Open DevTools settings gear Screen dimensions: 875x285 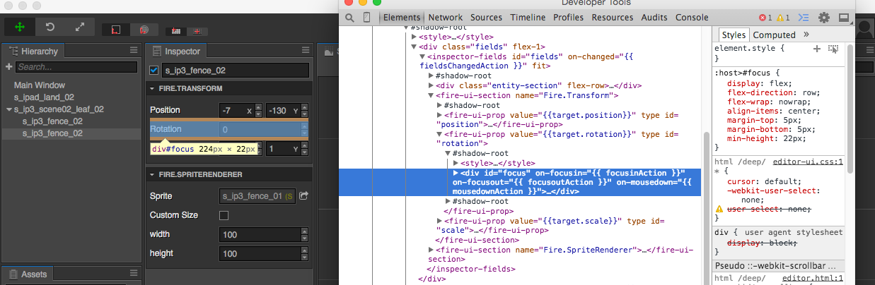(x=824, y=18)
